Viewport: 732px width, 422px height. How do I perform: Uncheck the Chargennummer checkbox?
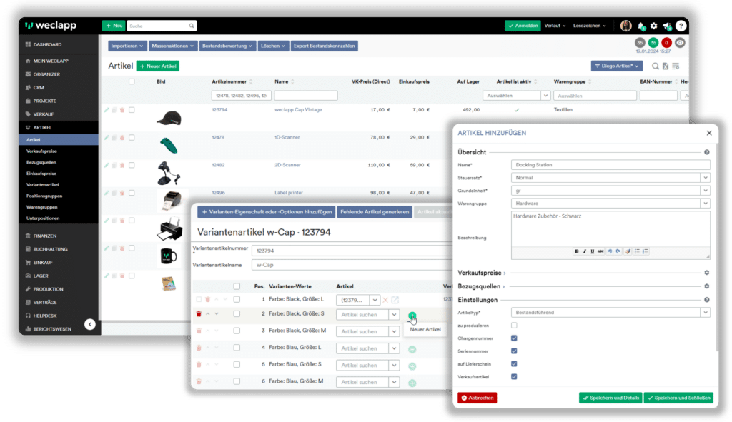(x=514, y=338)
